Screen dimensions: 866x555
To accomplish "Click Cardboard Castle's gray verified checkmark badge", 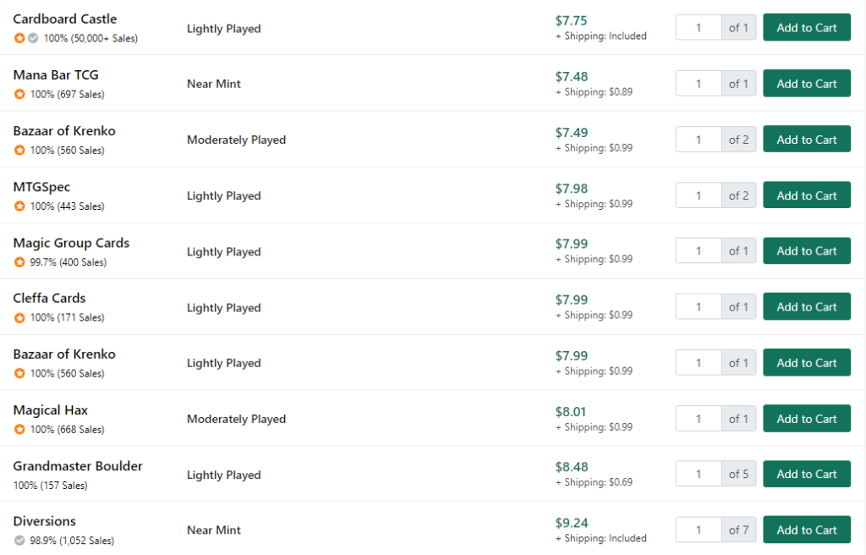I will (33, 38).
